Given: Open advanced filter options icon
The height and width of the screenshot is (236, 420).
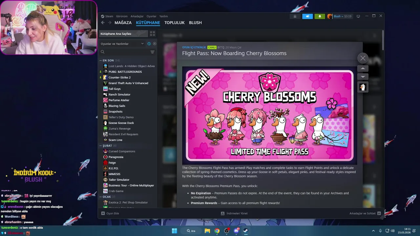Looking at the screenshot, I should (152, 52).
